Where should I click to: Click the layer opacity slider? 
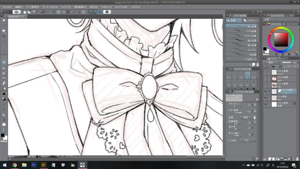(286, 62)
